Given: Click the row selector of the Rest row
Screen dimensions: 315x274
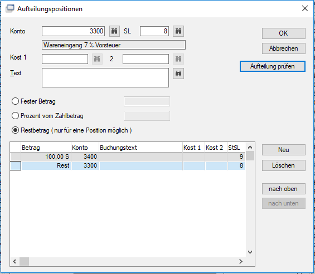Looking at the screenshot, I should [16, 166].
